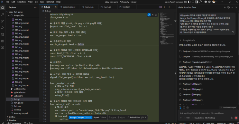Click the customize layout icon in title bar

click(186, 2)
